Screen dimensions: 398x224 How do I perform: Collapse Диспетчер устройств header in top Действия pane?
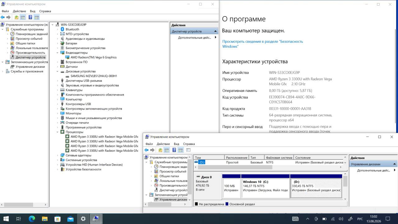[216, 31]
